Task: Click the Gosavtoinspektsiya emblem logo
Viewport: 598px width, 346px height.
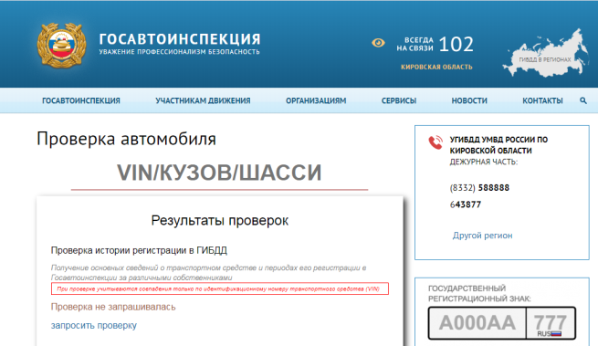Action: (x=61, y=46)
